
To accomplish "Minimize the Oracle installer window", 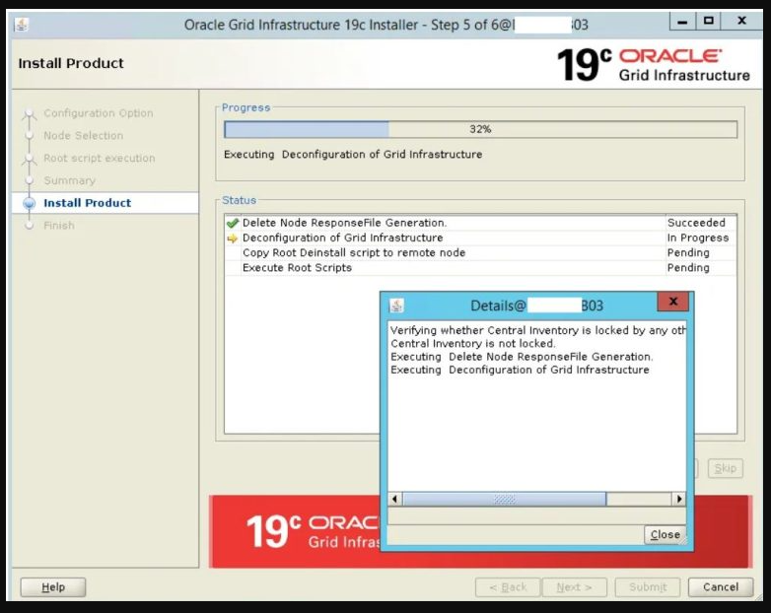I will coord(682,22).
